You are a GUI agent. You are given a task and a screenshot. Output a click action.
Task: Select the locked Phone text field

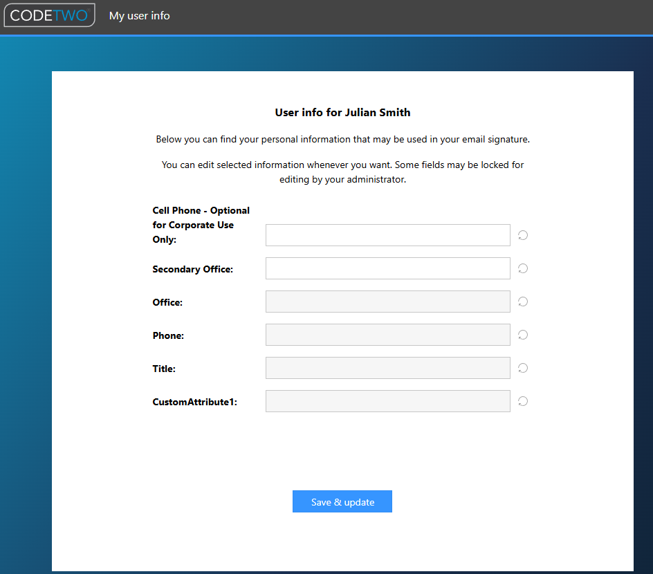point(387,335)
